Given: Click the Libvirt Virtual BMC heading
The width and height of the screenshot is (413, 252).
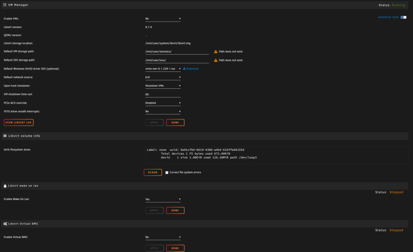Looking at the screenshot, I should pyautogui.click(x=23, y=224).
